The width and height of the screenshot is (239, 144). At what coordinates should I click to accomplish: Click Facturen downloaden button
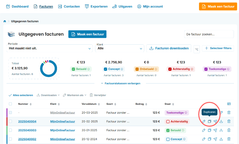pyautogui.click(x=169, y=48)
